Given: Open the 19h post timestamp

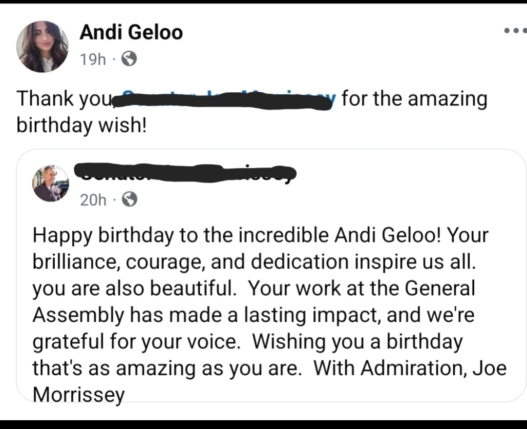Looking at the screenshot, I should 92,60.
